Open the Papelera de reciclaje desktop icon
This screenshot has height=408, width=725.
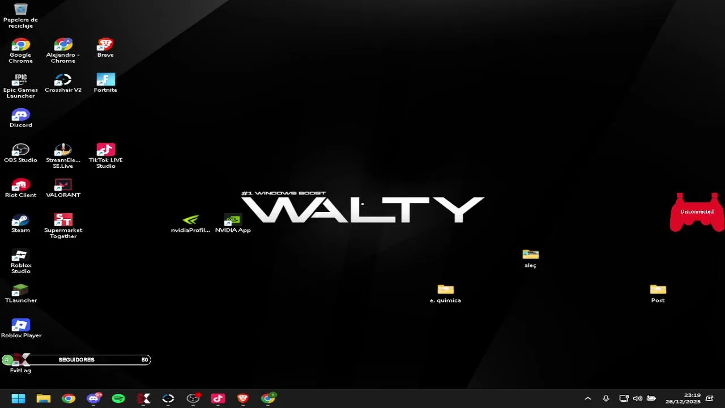pyautogui.click(x=21, y=16)
